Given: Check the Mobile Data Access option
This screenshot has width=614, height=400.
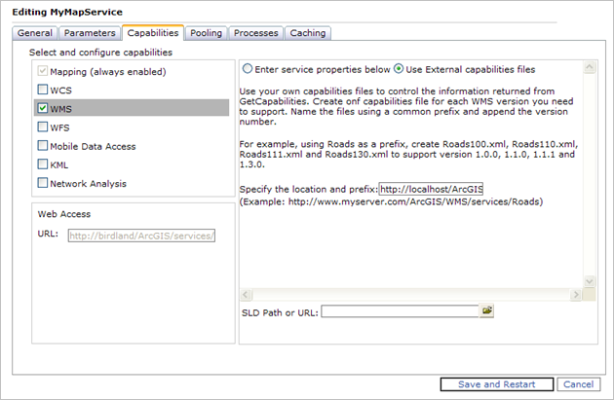Looking at the screenshot, I should (x=43, y=146).
